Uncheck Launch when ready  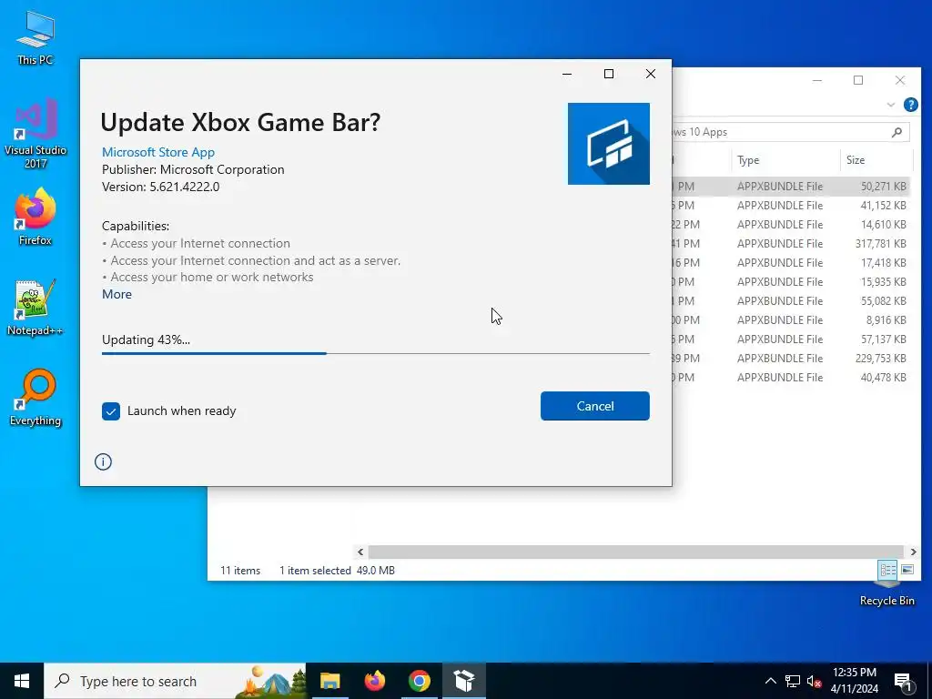110,410
